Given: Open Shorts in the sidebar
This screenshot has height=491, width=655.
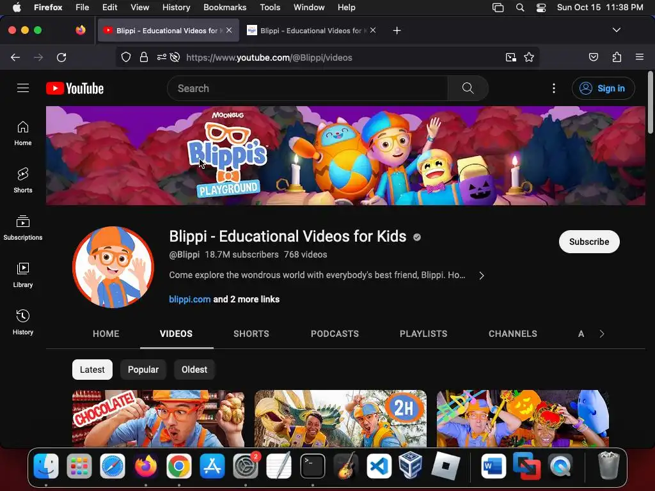Looking at the screenshot, I should [23, 180].
